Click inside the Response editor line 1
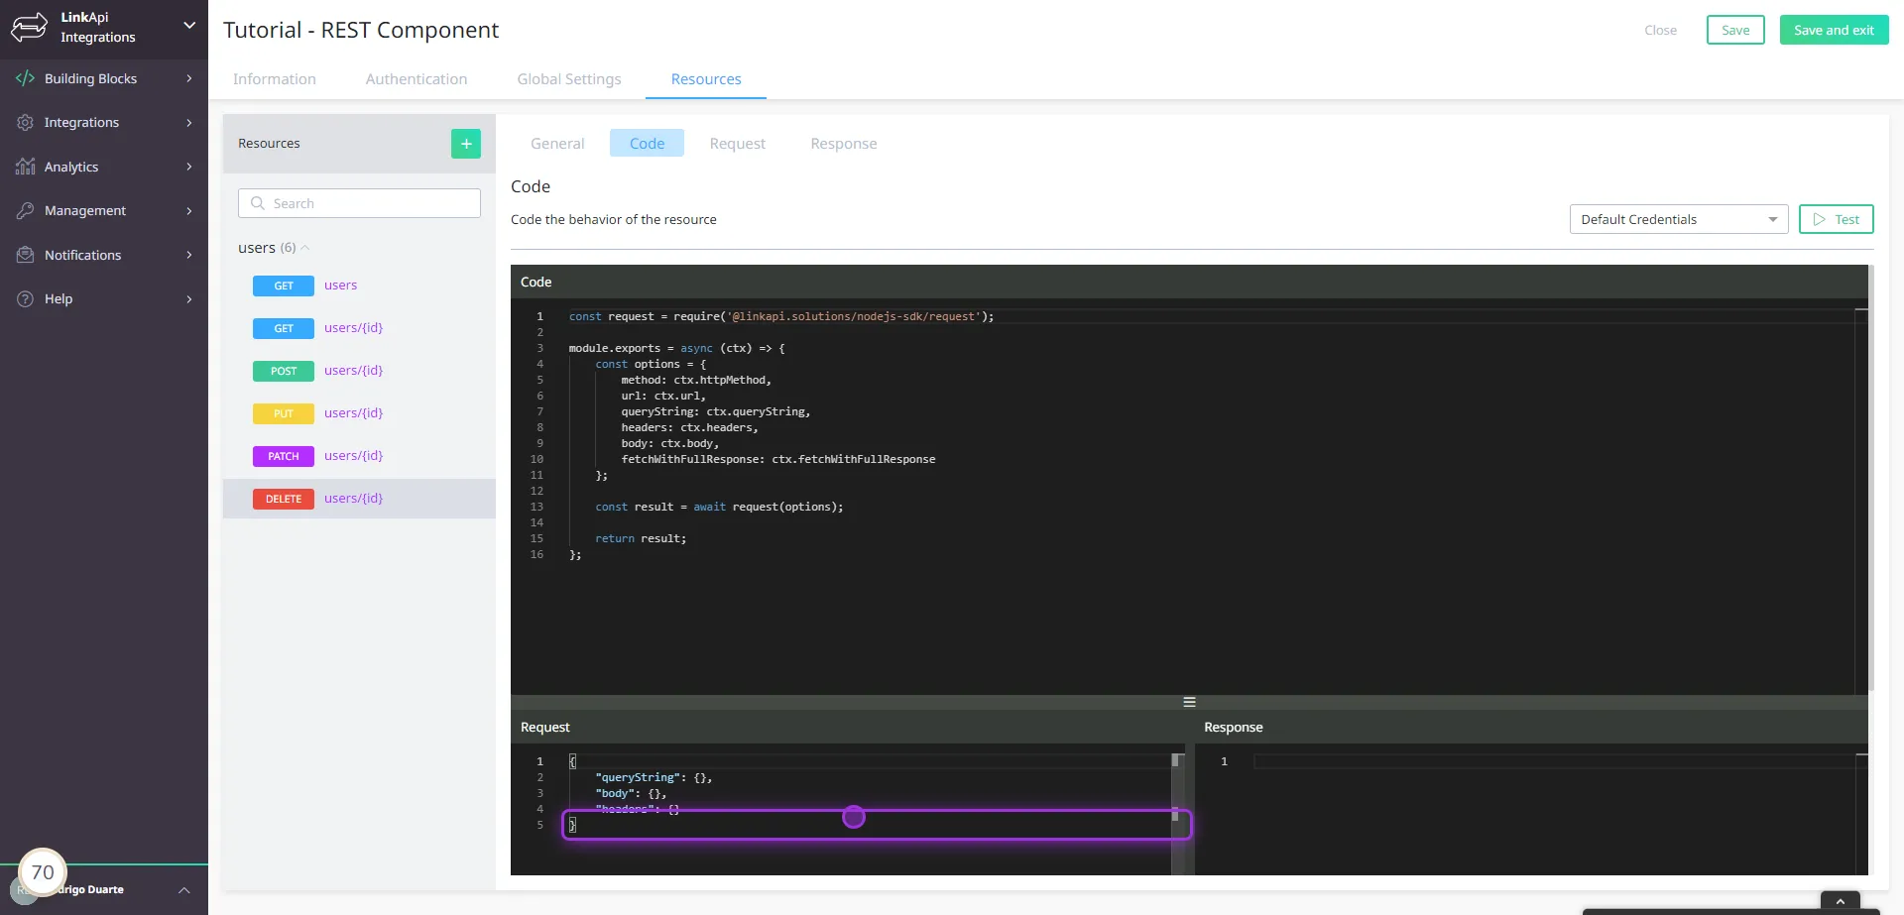The width and height of the screenshot is (1904, 915). pos(1554,761)
